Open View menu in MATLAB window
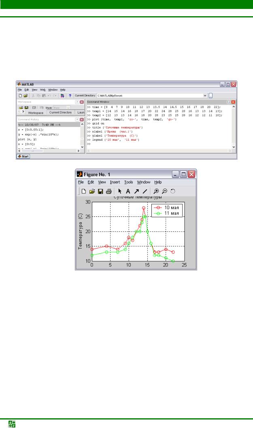Screen dimensions: 253x428 (x=34, y=90)
